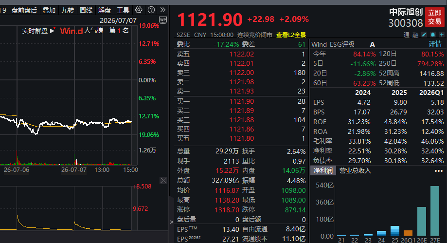Screen dimensions: 447x243
Task: Toggle the 叠加 overlay option
Action: tap(49, 10)
